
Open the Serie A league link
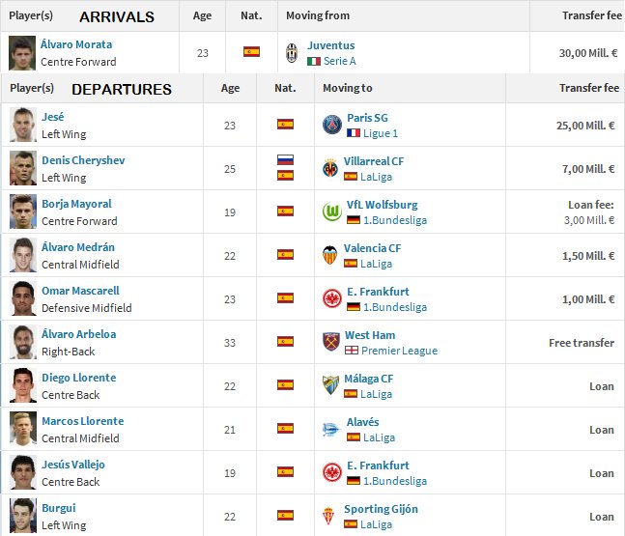[x=340, y=61]
